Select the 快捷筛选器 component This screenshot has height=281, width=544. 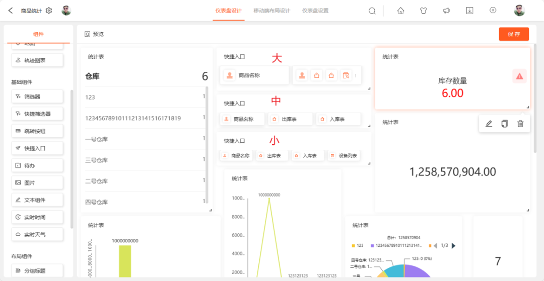(37, 114)
